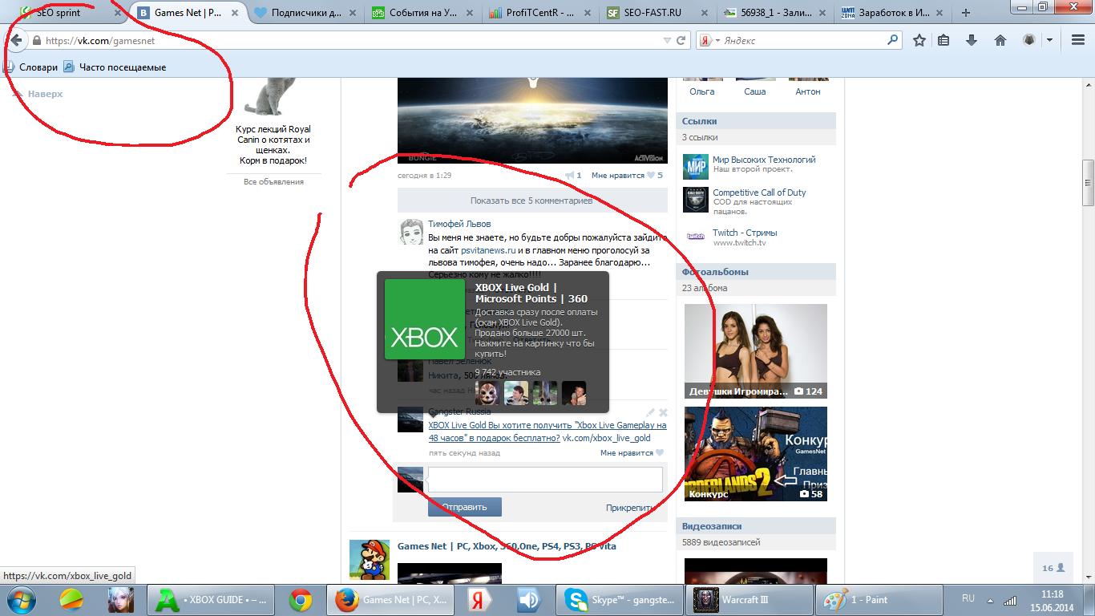1095x616 pixels.
Task: Launch Google Chrome from the taskbar
Action: [x=301, y=600]
